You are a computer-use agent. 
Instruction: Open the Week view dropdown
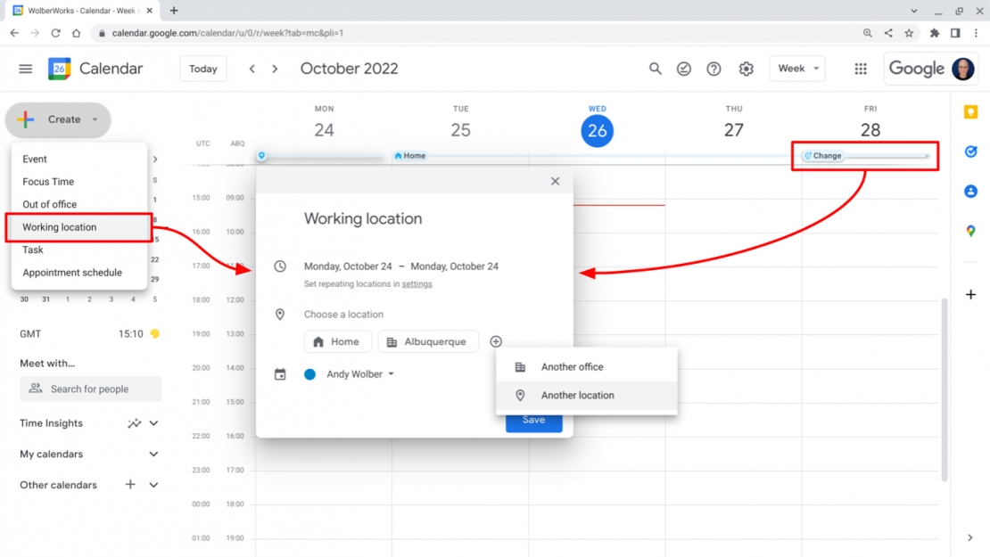coord(796,69)
